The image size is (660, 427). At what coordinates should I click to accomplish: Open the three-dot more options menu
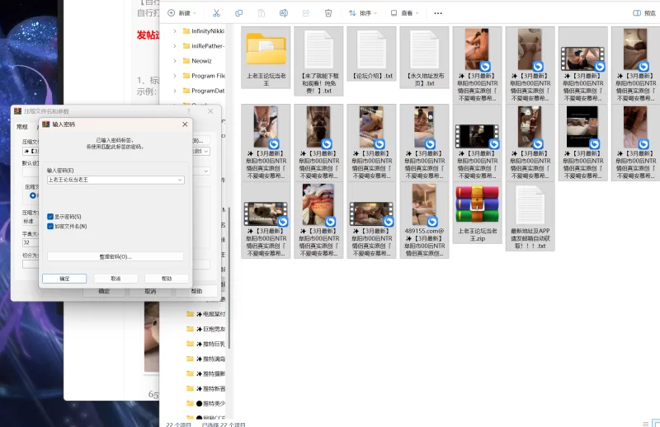438,13
